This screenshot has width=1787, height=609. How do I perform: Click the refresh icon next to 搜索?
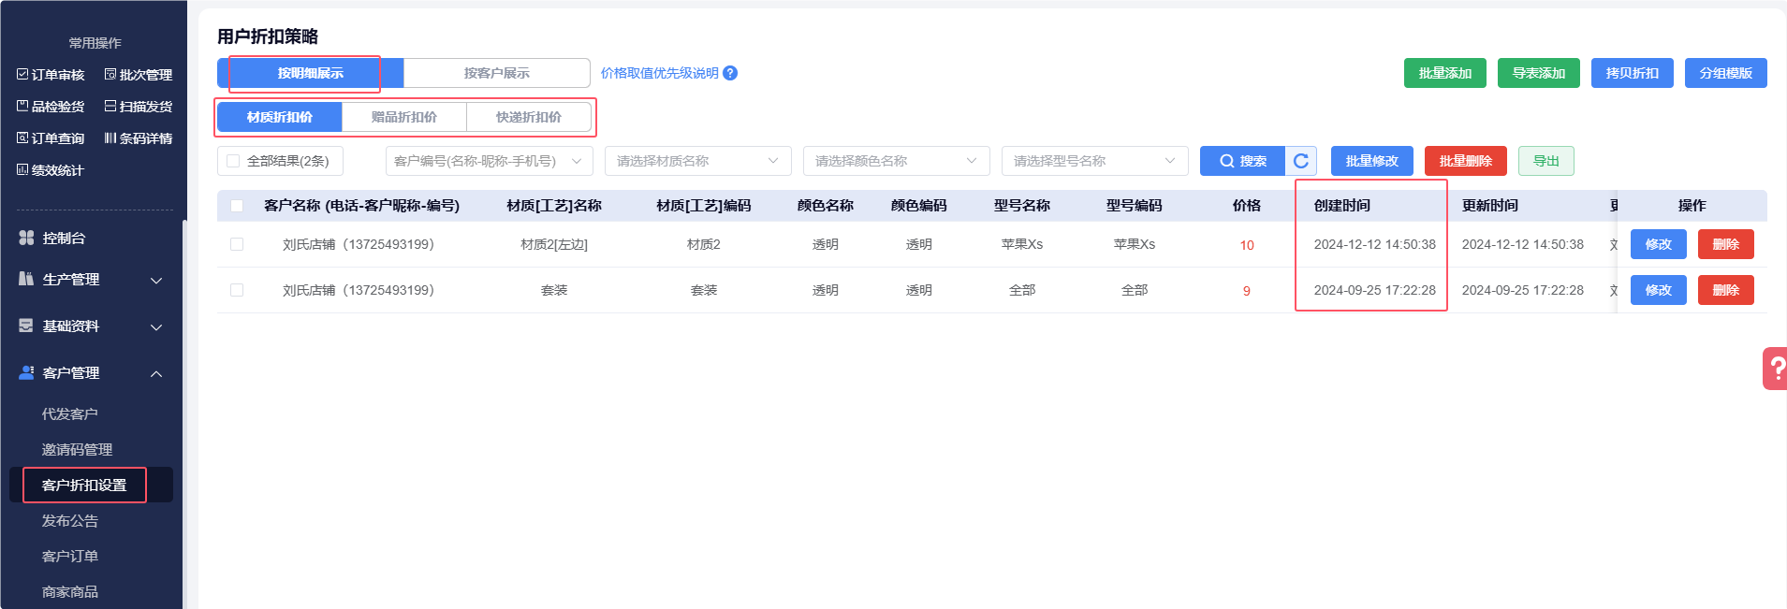click(x=1301, y=161)
